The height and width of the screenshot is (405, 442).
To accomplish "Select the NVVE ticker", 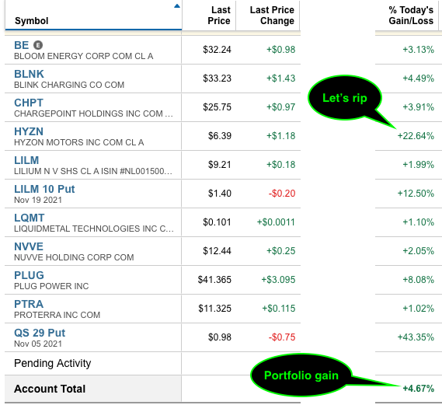I will click(x=29, y=246).
